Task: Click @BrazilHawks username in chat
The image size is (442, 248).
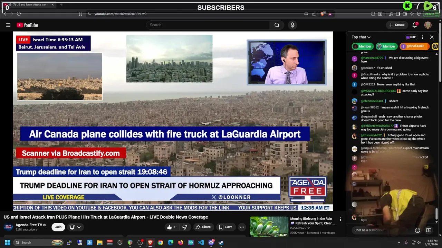Action: tap(371, 74)
